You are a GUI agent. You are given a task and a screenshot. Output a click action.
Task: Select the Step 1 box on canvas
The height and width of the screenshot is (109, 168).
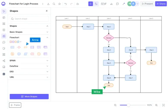click(88, 27)
